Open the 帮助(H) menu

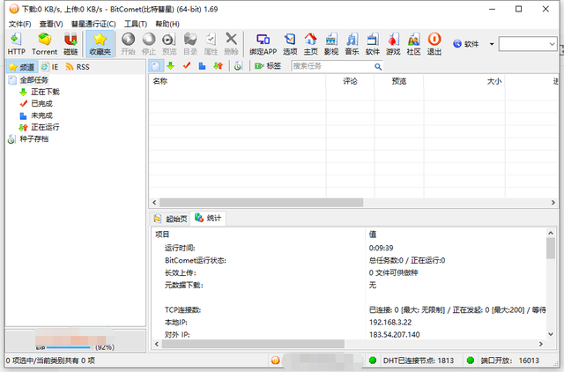point(167,24)
